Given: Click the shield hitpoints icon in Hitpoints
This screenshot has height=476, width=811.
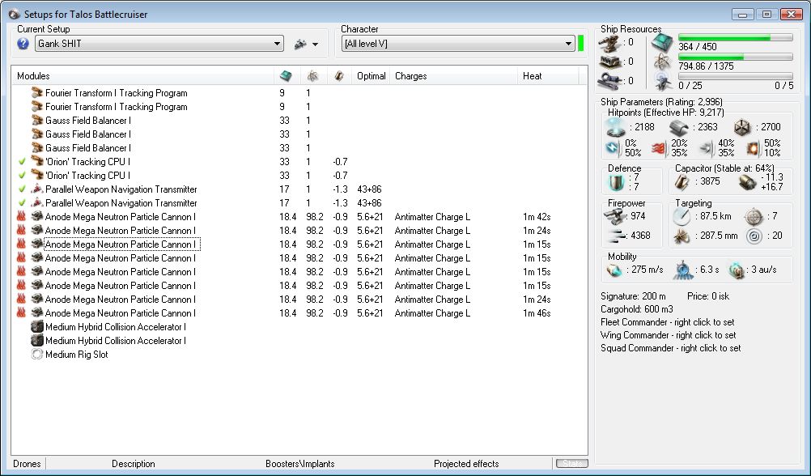Looking at the screenshot, I should 616,128.
